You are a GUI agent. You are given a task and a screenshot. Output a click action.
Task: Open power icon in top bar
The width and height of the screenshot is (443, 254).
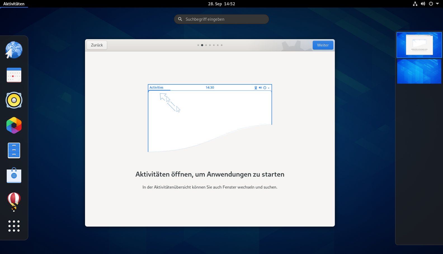click(431, 4)
